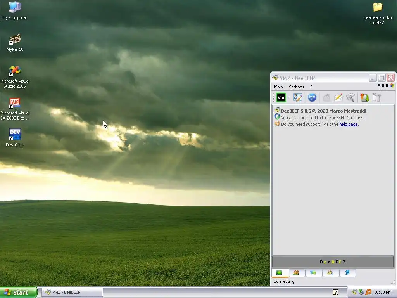Viewport: 397px width, 298px height.
Task: Select the Microsoft Visual Studio 2005 shortcut
Action: pyautogui.click(x=15, y=77)
